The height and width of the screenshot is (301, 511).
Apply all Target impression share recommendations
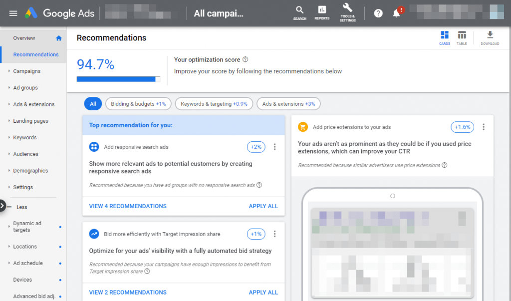[263, 293]
